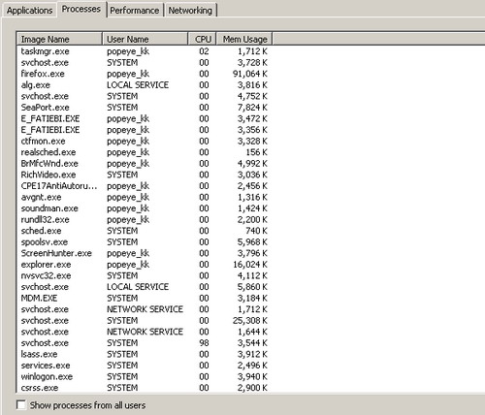This screenshot has height=415, width=485.
Task: Select the explorer.exe process
Action: coord(145,265)
